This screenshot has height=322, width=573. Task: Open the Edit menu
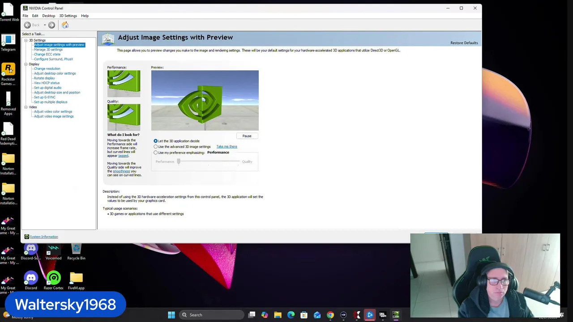(x=35, y=16)
